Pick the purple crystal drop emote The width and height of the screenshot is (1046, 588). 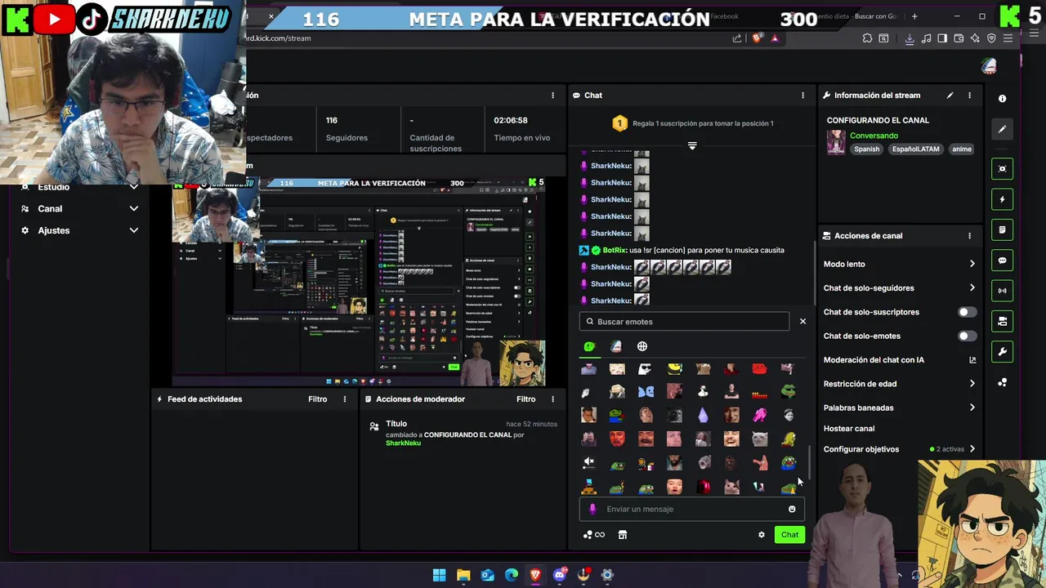click(703, 416)
